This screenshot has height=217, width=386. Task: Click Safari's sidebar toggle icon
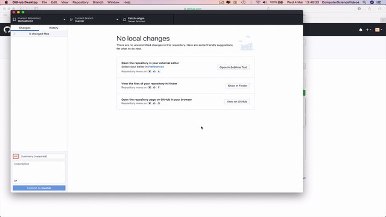tap(36, 8)
